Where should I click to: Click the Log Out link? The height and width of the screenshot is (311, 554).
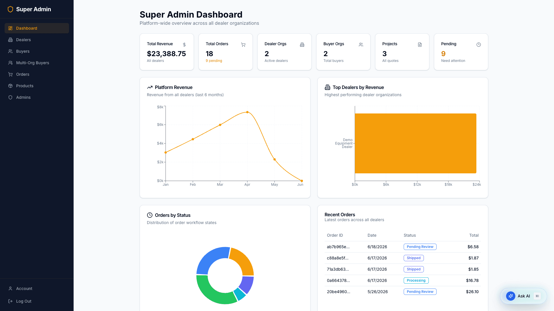[x=37, y=301]
